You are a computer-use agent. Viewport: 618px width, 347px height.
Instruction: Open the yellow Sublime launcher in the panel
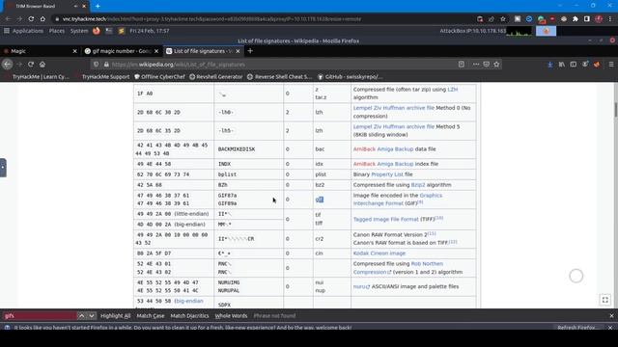click(x=122, y=31)
